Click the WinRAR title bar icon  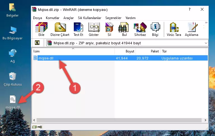34,10
